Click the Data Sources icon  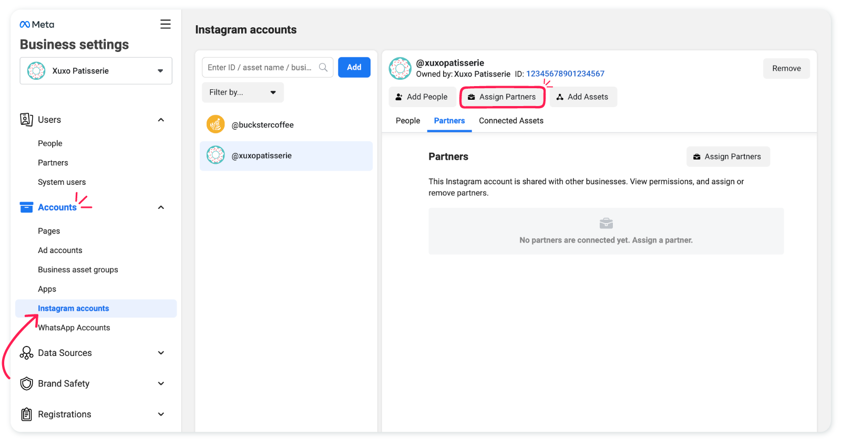point(26,353)
